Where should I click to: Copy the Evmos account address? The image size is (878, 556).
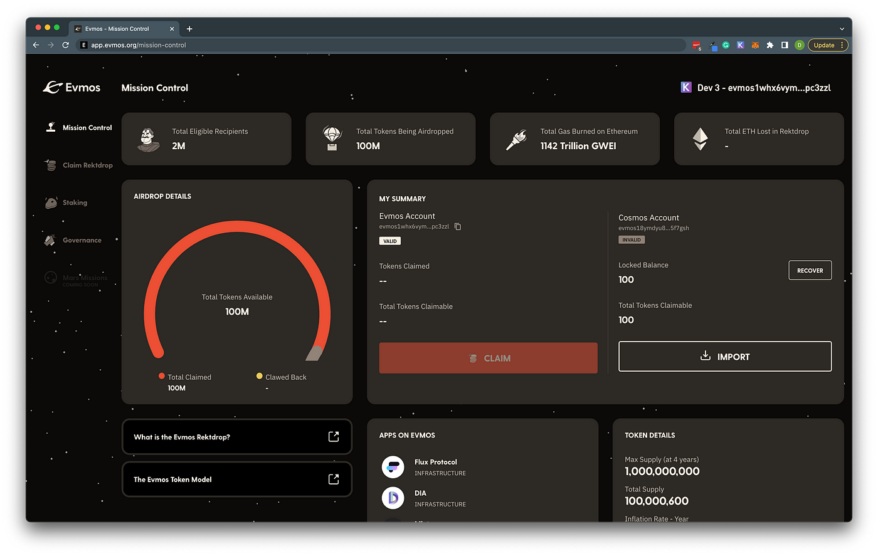pyautogui.click(x=458, y=226)
